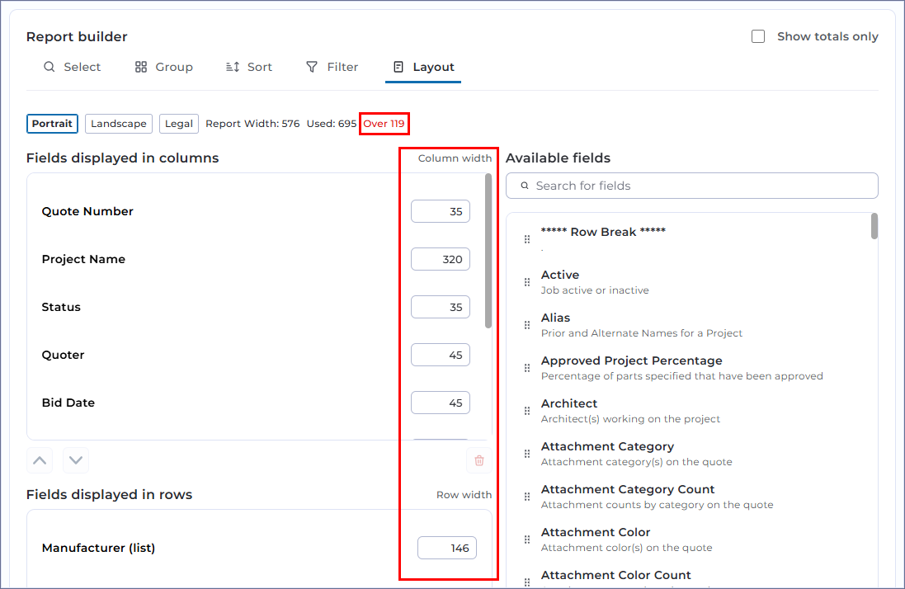
Task: Choose Legal page size
Action: click(x=179, y=124)
